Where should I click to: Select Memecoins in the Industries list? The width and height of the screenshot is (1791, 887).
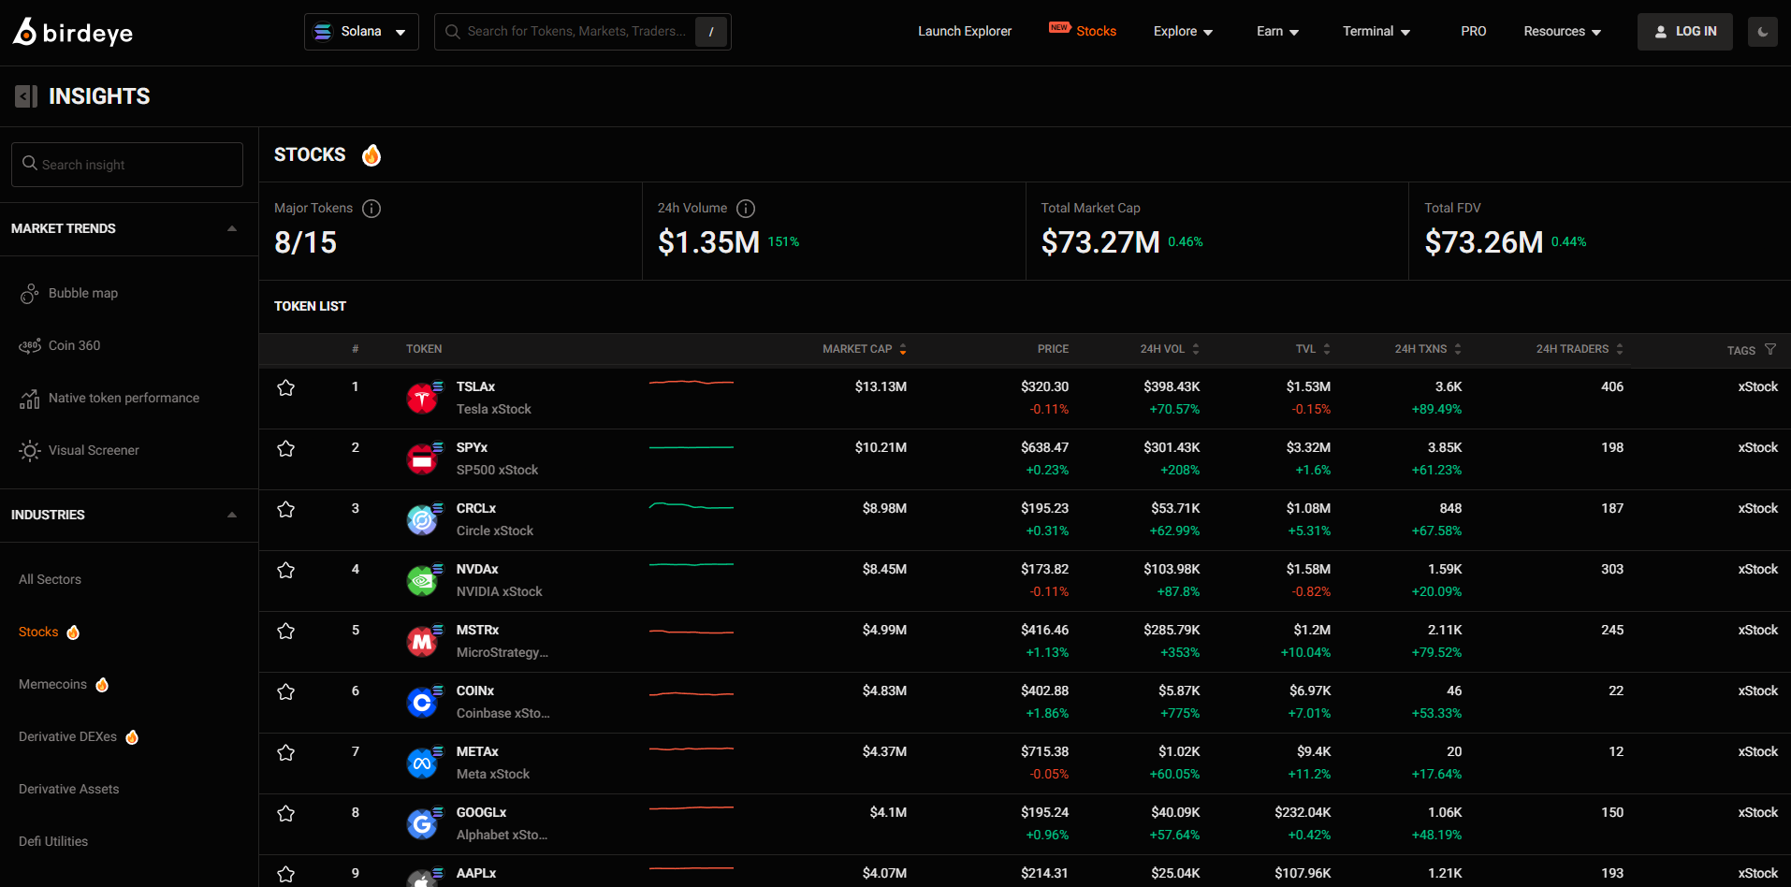(x=53, y=684)
